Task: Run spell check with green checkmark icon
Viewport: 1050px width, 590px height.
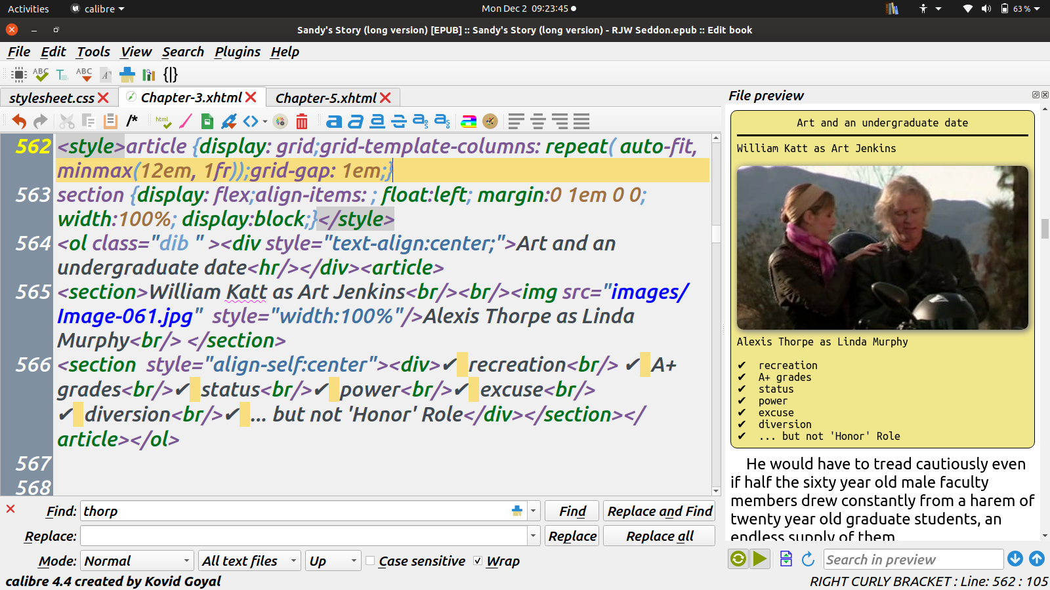Action: point(41,75)
